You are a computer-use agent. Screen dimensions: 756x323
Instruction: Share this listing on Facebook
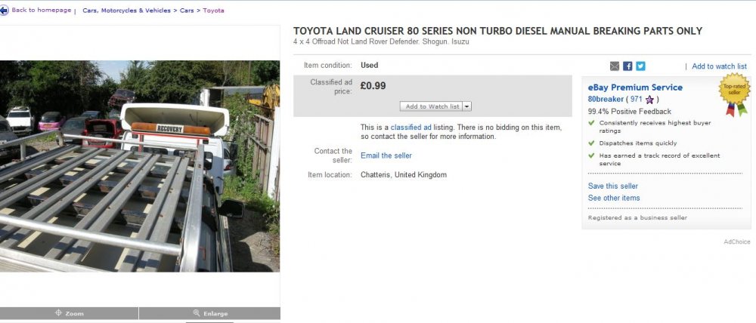click(x=627, y=66)
